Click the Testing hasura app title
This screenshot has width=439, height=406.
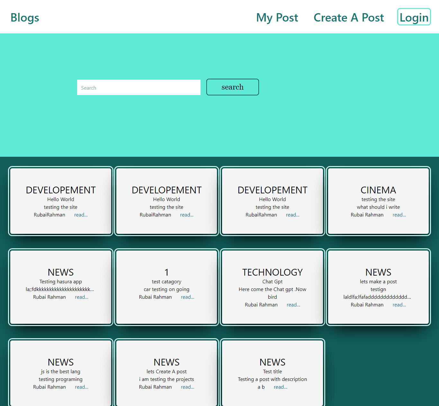[x=61, y=282]
